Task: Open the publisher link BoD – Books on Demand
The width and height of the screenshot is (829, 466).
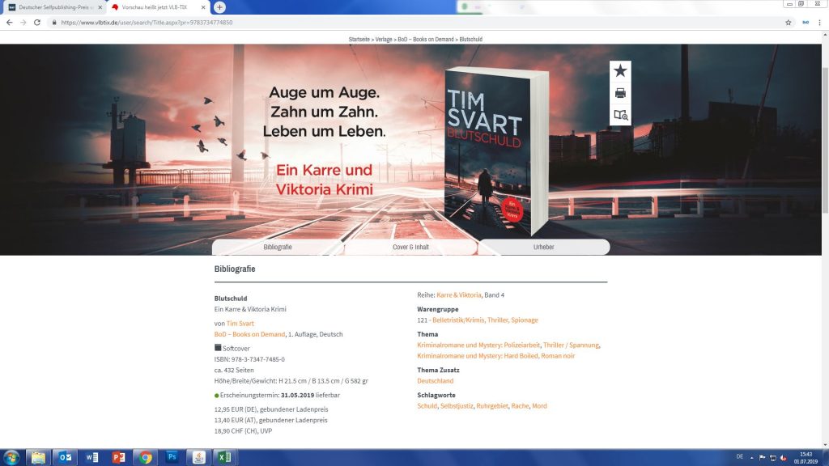Action: coord(249,334)
